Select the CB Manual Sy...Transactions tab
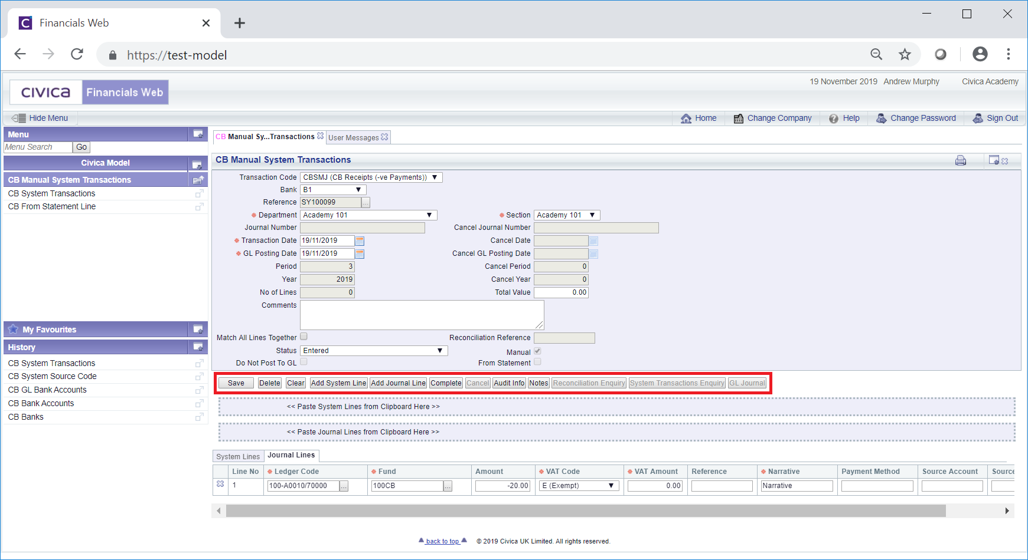 tap(265, 137)
